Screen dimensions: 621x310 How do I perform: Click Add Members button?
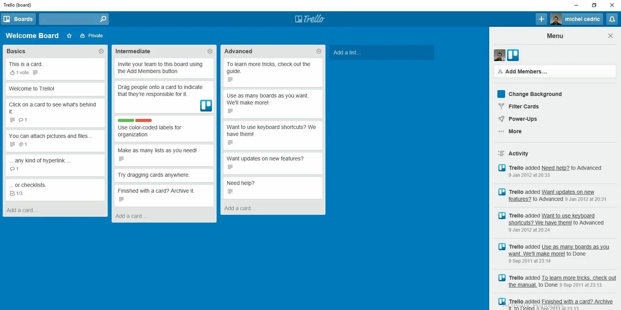[x=555, y=71]
